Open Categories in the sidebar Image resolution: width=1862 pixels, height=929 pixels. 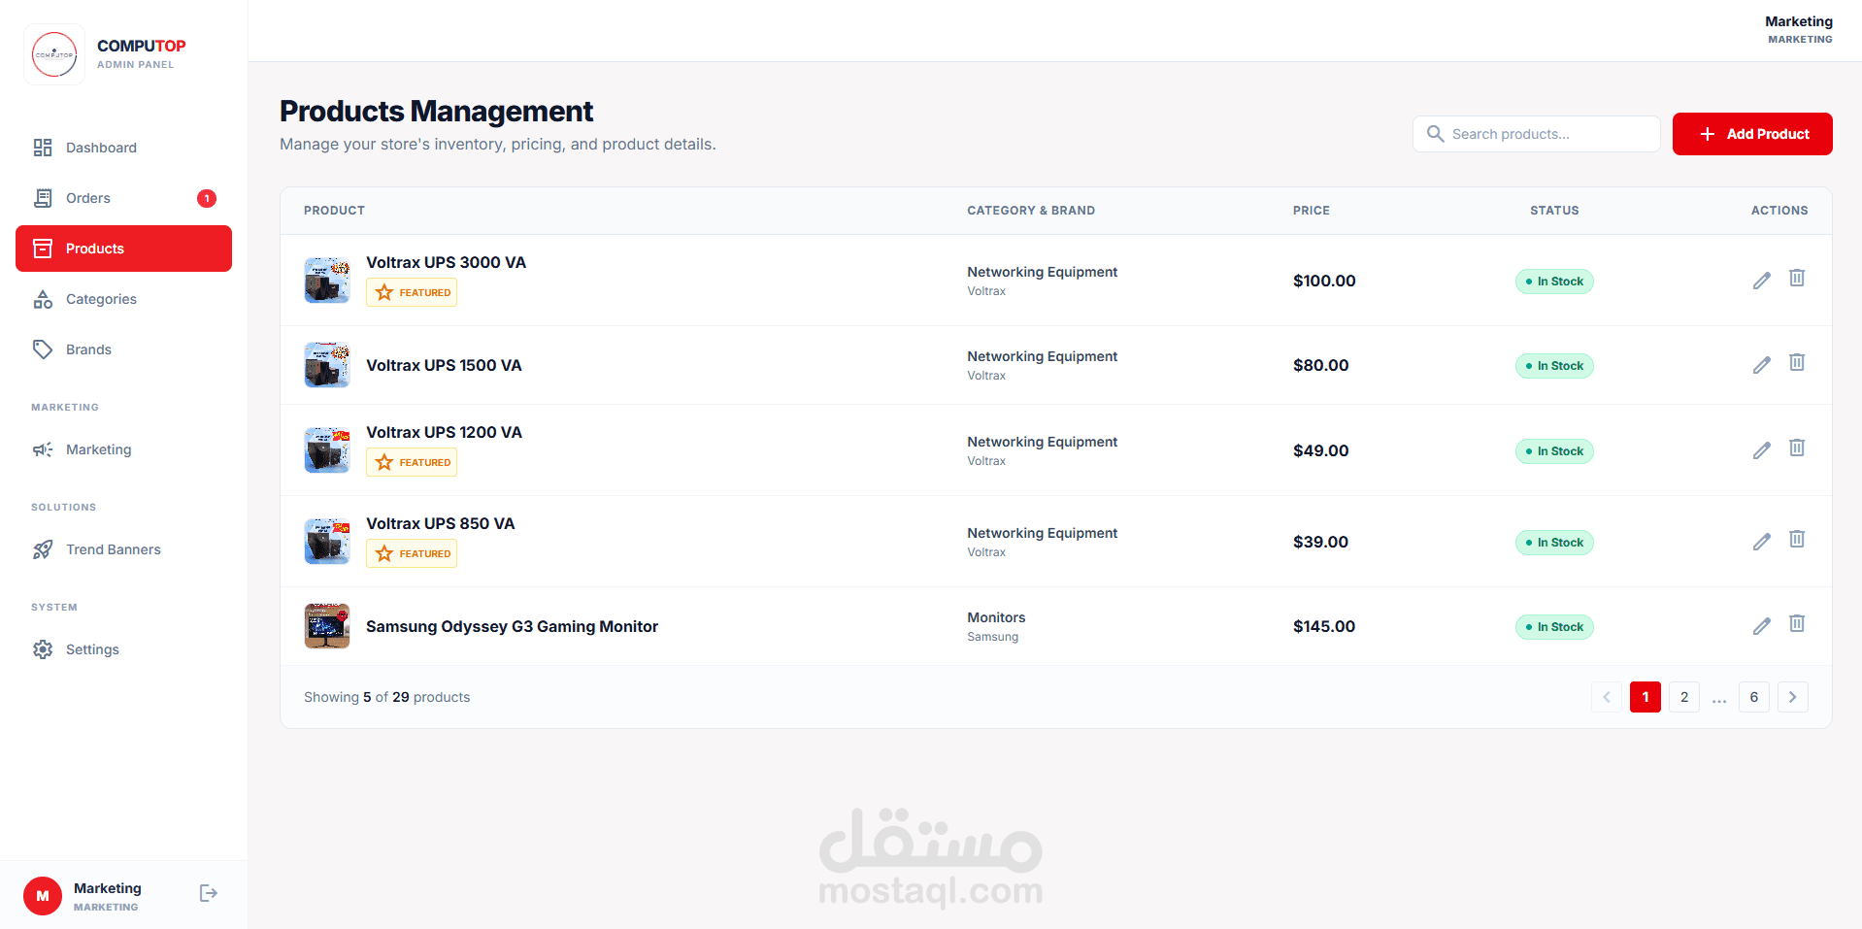pos(123,299)
